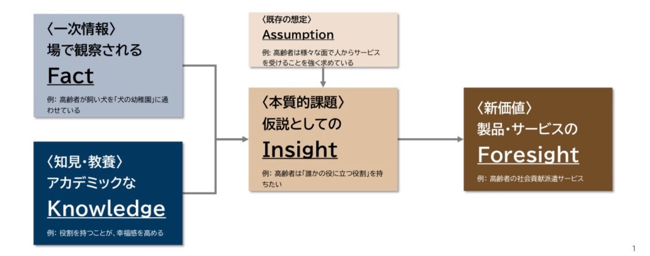Click the underlined "Assumption" title
The width and height of the screenshot is (650, 256).
298,35
